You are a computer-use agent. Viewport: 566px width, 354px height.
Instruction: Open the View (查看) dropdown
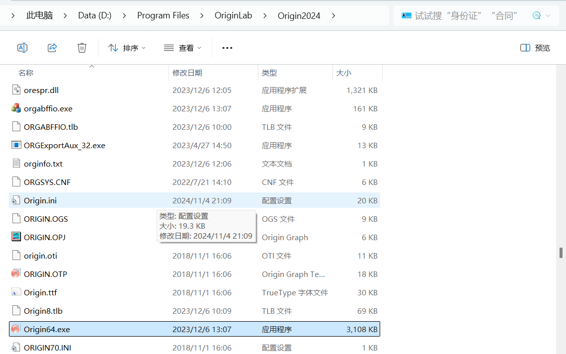point(182,48)
